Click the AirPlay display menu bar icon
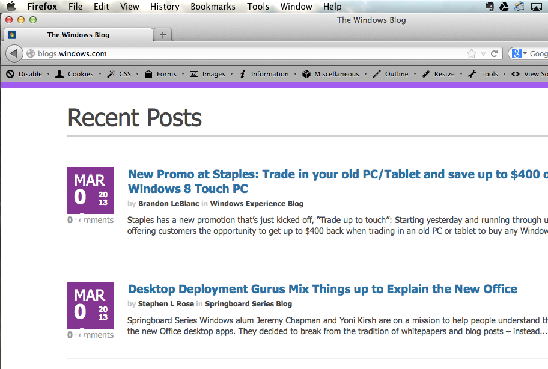This screenshot has width=548, height=369. (536, 6)
